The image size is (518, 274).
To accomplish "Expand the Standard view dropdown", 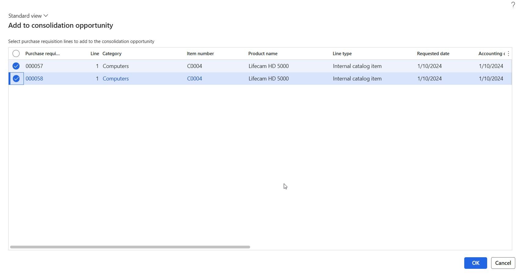I will click(x=28, y=16).
